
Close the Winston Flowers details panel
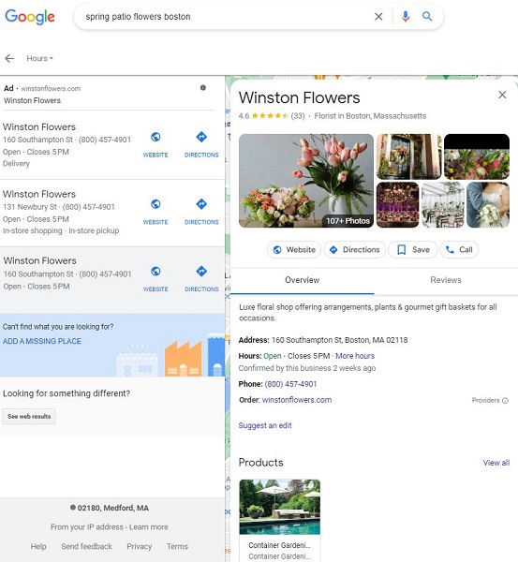(x=502, y=95)
